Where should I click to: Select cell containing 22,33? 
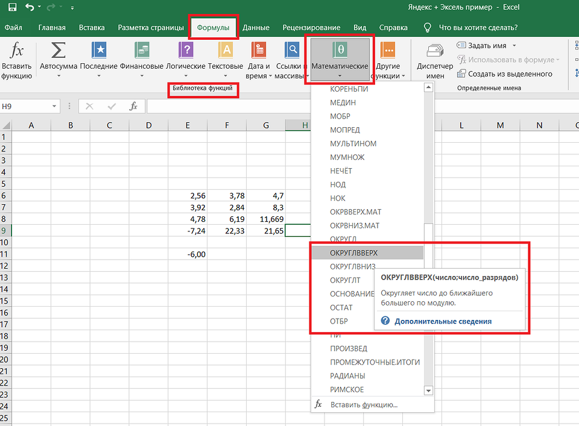(x=227, y=231)
